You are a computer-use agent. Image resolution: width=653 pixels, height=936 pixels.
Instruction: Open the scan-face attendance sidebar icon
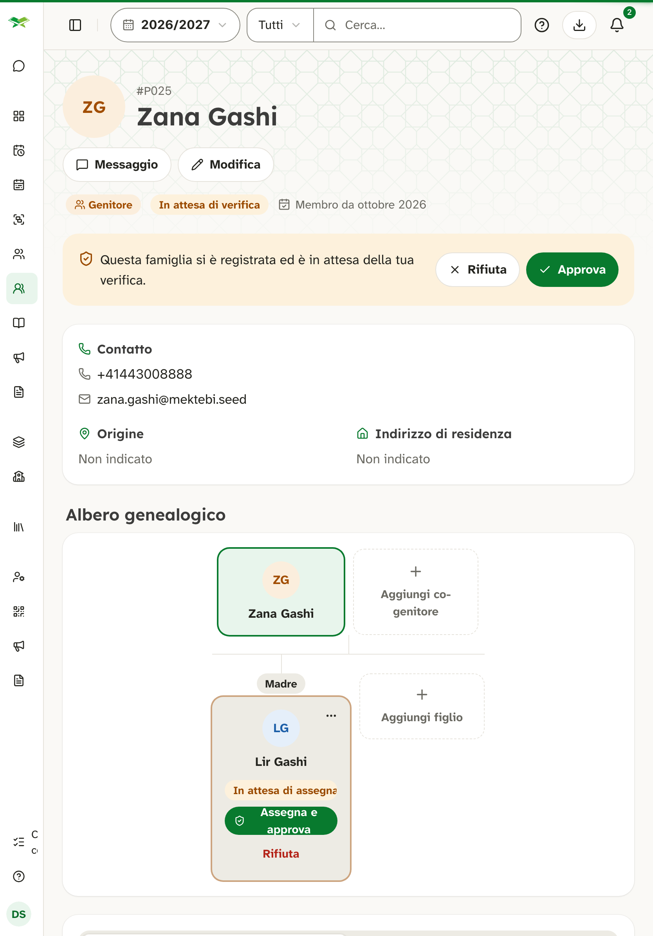coord(19,219)
